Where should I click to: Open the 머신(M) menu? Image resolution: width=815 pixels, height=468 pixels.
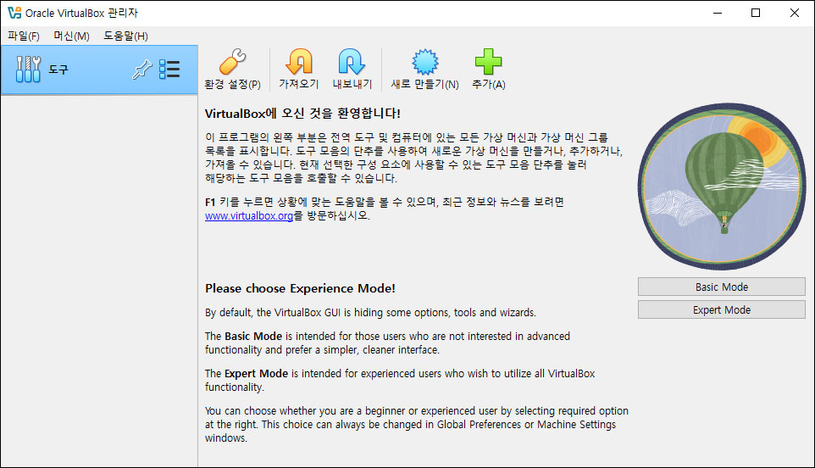coord(72,36)
